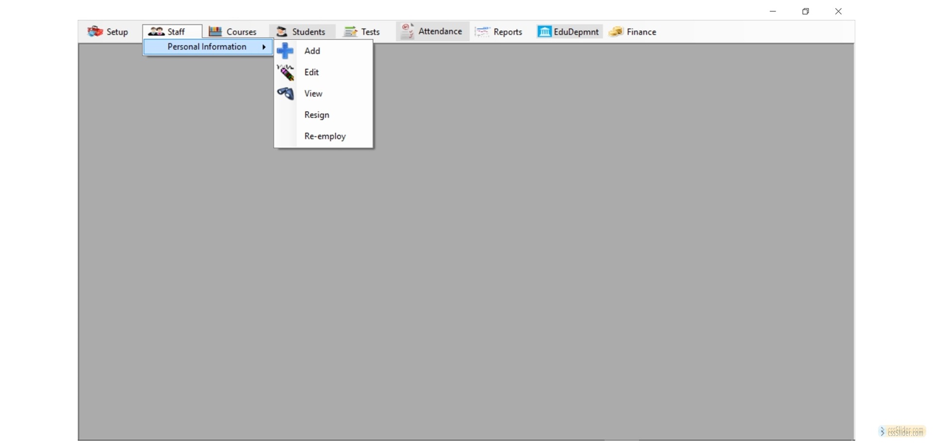This screenshot has width=933, height=444.
Task: Click the binoculars View icon
Action: tap(285, 93)
